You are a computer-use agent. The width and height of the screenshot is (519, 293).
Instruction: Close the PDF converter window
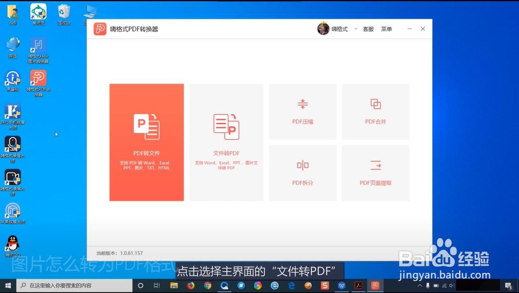click(422, 29)
